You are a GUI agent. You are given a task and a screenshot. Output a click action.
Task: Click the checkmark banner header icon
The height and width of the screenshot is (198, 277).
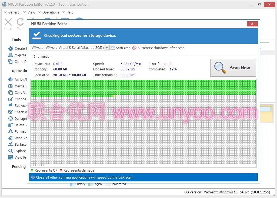37,35
